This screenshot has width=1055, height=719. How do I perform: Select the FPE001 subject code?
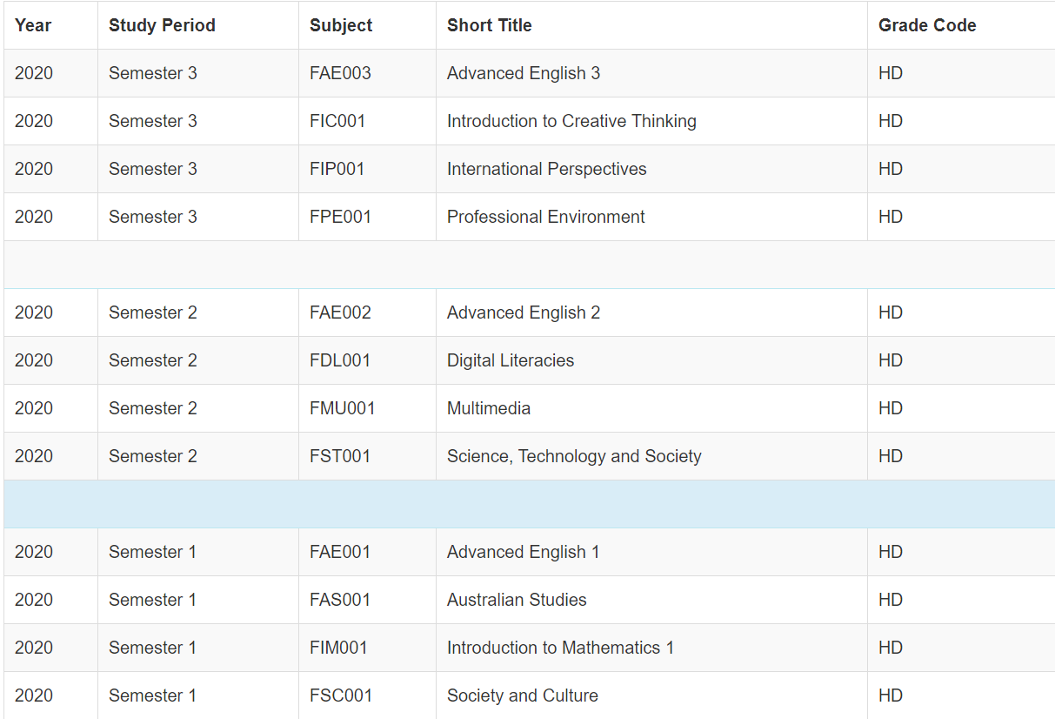point(340,217)
